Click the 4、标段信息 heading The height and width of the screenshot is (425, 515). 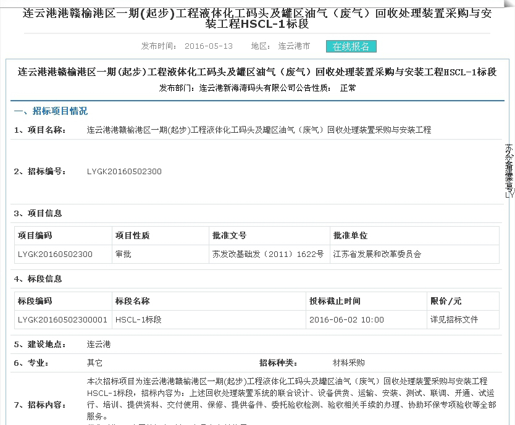[38, 279]
